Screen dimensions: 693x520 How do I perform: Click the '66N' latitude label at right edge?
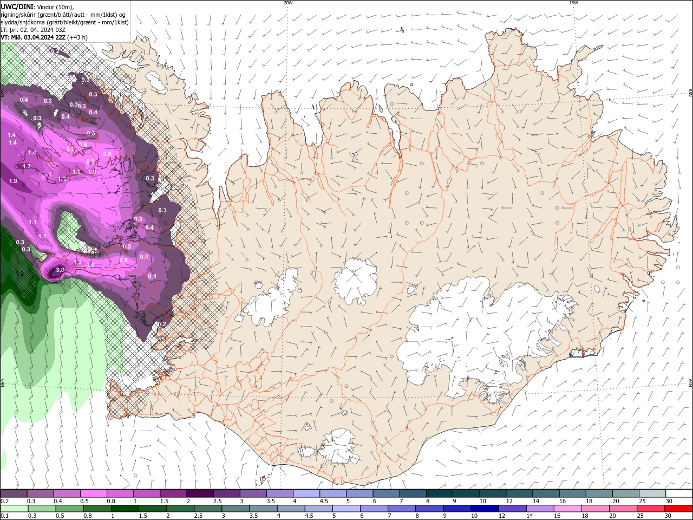(690, 93)
